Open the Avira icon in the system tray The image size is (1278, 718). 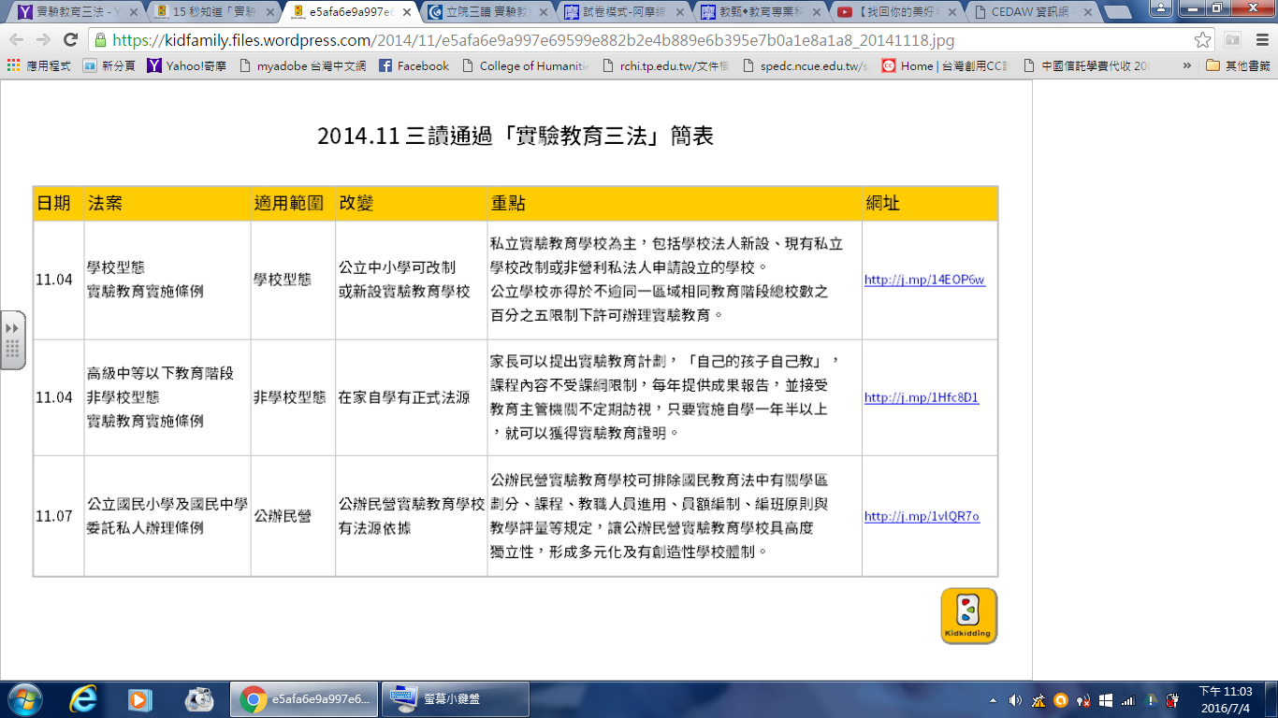tap(1061, 698)
